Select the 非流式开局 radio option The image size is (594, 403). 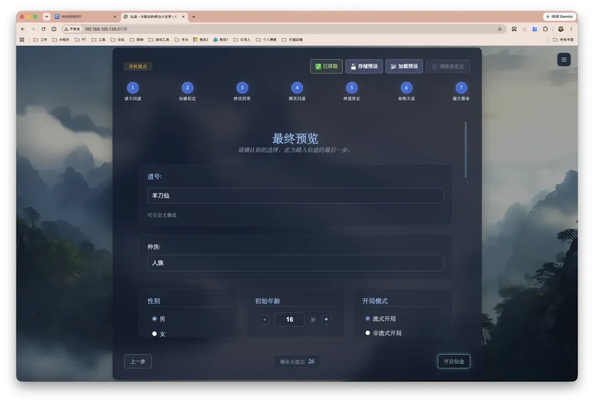click(x=367, y=333)
